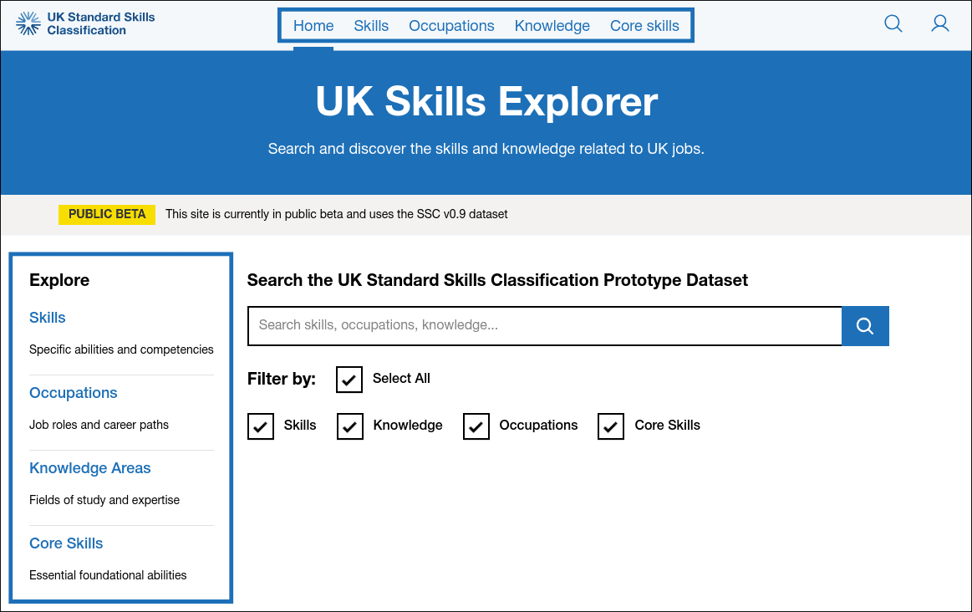Click the blue search submit button
This screenshot has width=972, height=612.
point(865,325)
